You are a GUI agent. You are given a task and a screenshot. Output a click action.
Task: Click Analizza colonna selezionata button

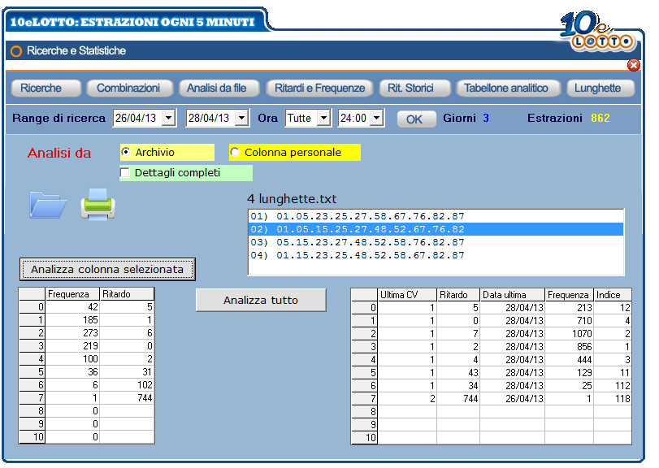[x=107, y=269]
